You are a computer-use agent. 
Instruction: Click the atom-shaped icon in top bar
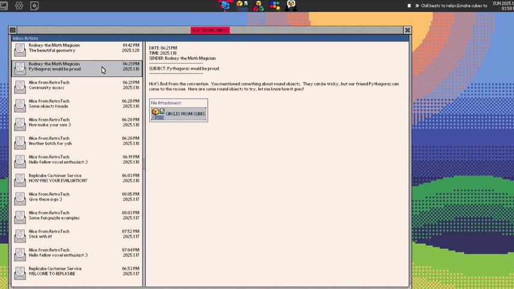click(x=19, y=5)
